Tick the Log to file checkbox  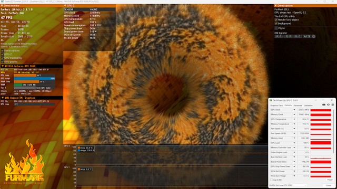click(x=272, y=180)
